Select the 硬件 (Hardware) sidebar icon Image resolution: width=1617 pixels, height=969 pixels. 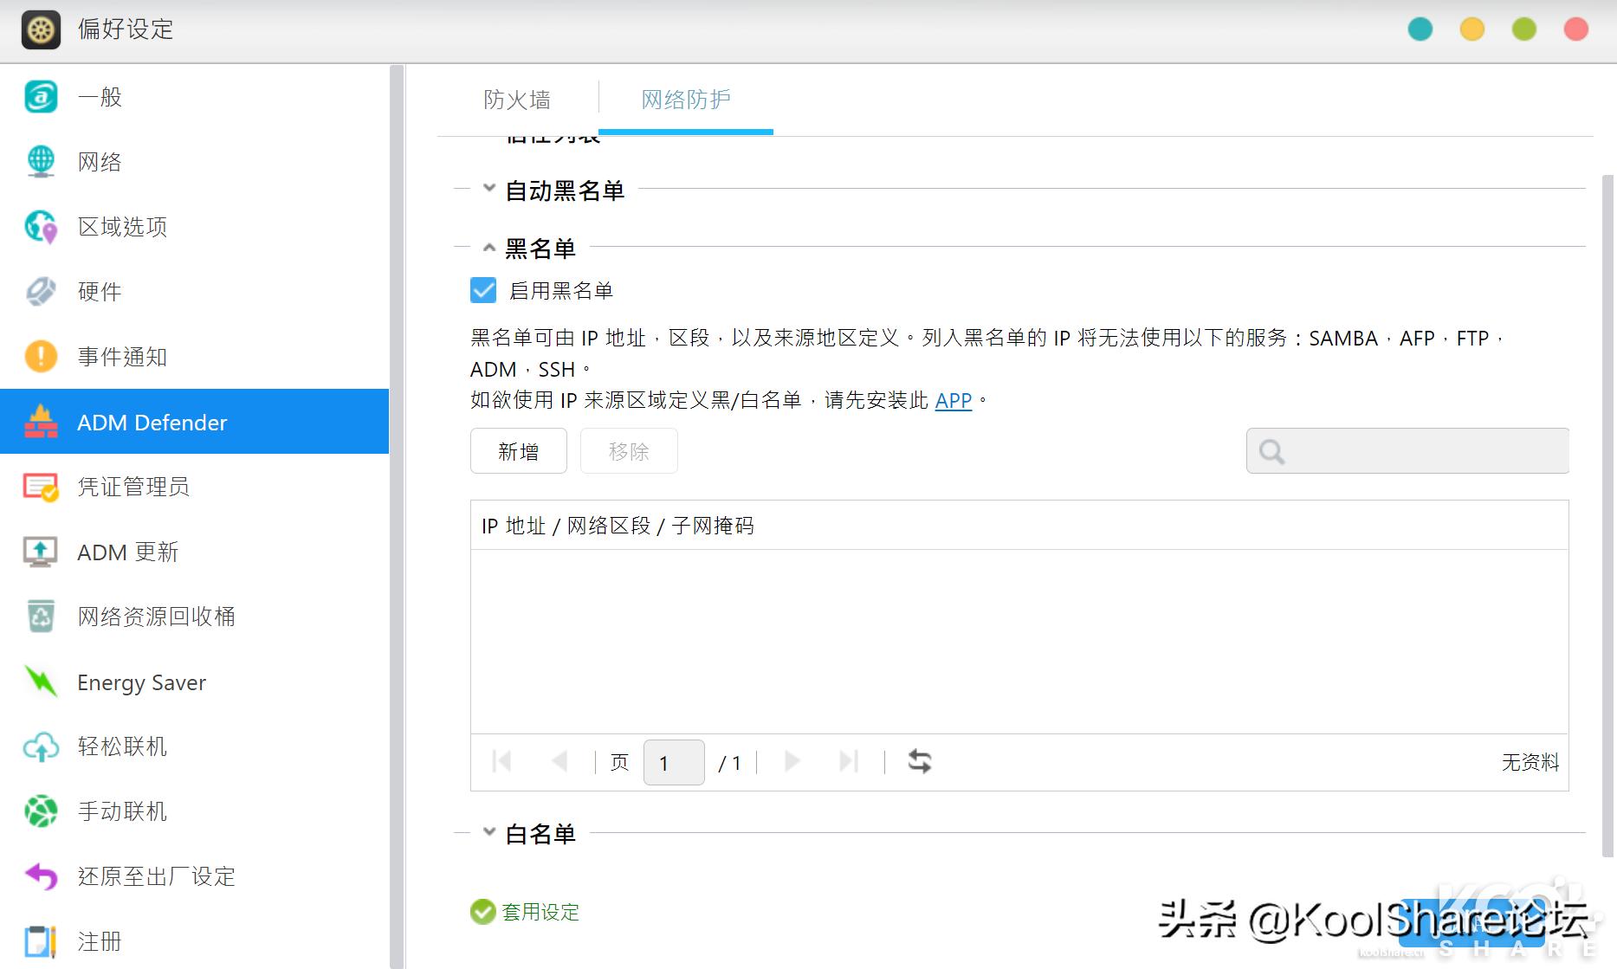coord(40,292)
